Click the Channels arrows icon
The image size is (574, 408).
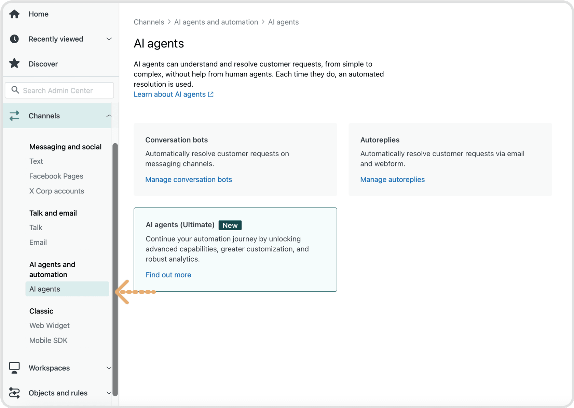tap(14, 116)
